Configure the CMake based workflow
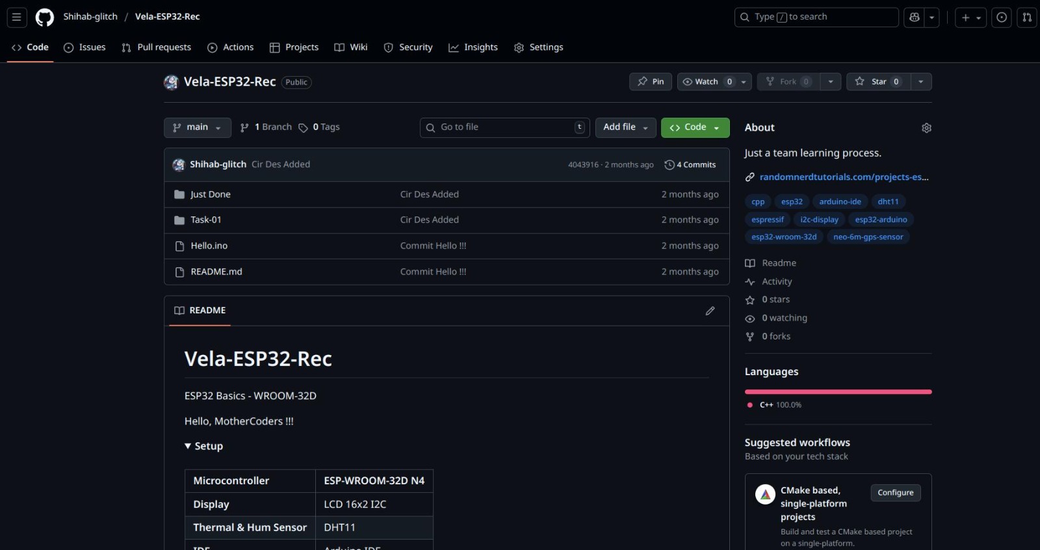This screenshot has height=550, width=1040. point(895,493)
